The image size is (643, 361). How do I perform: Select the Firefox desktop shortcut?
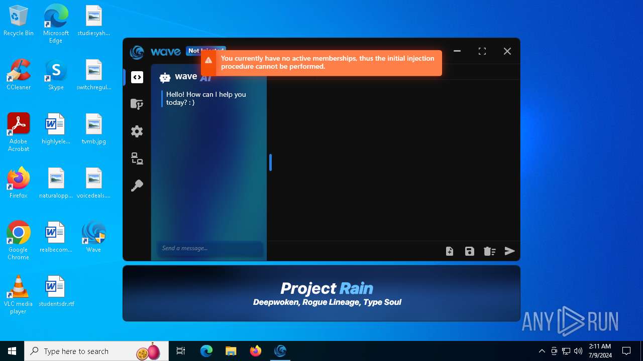click(x=19, y=184)
